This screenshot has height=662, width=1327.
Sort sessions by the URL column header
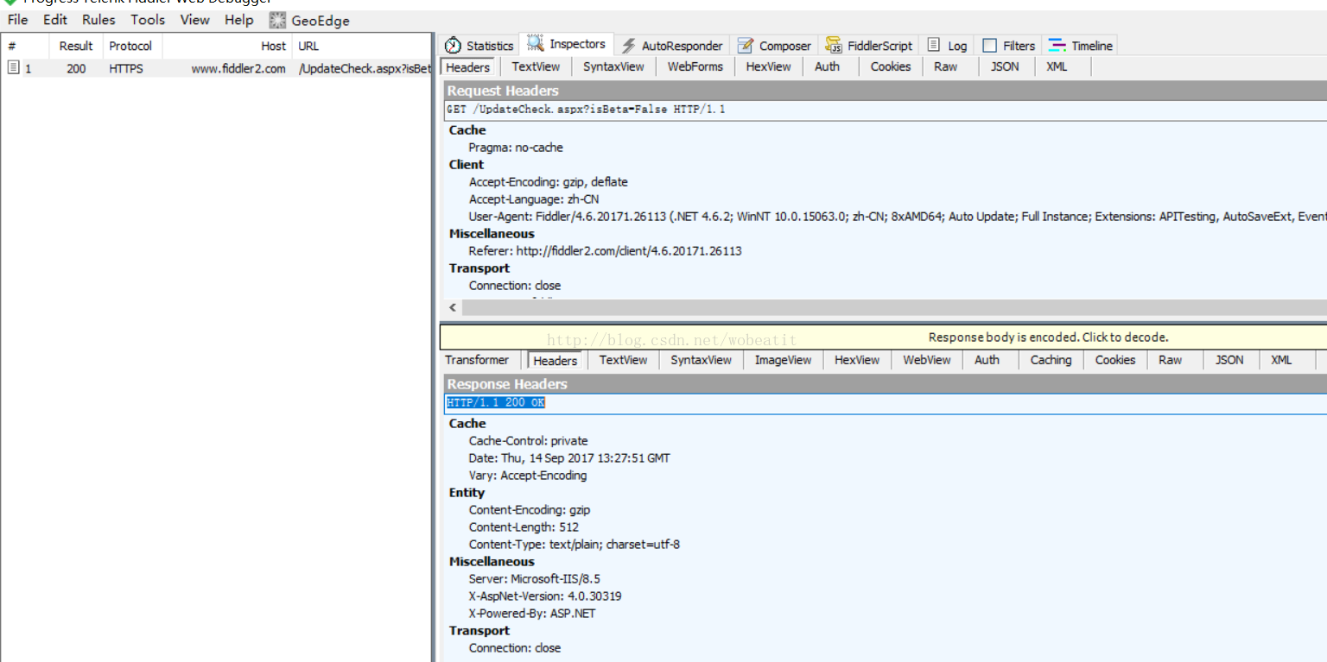click(x=362, y=46)
